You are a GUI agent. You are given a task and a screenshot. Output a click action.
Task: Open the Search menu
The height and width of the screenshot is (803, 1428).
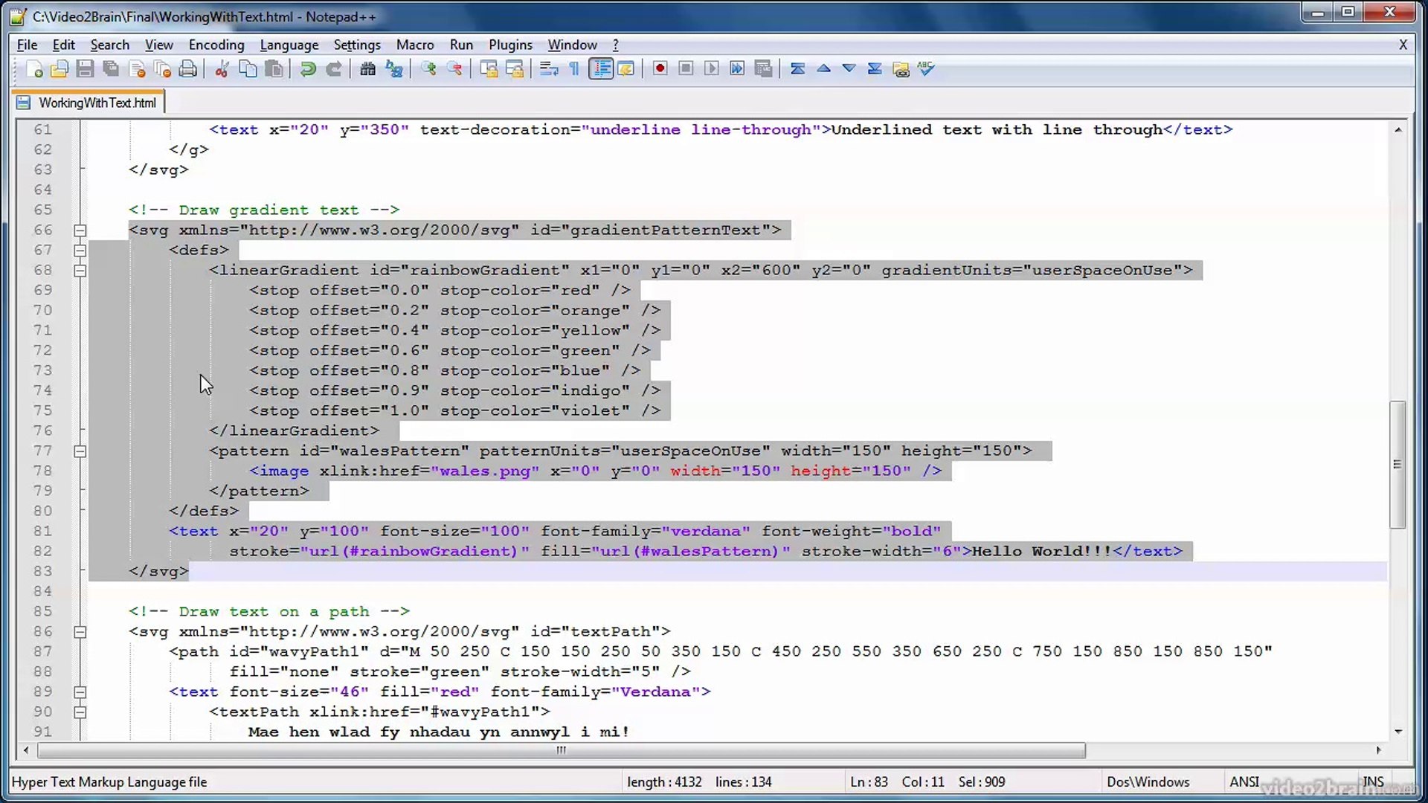110,45
